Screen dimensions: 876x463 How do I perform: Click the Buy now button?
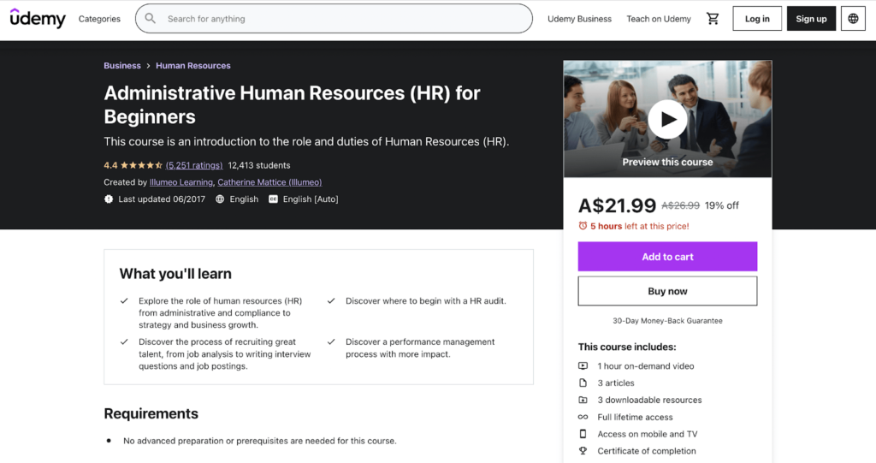[667, 291]
